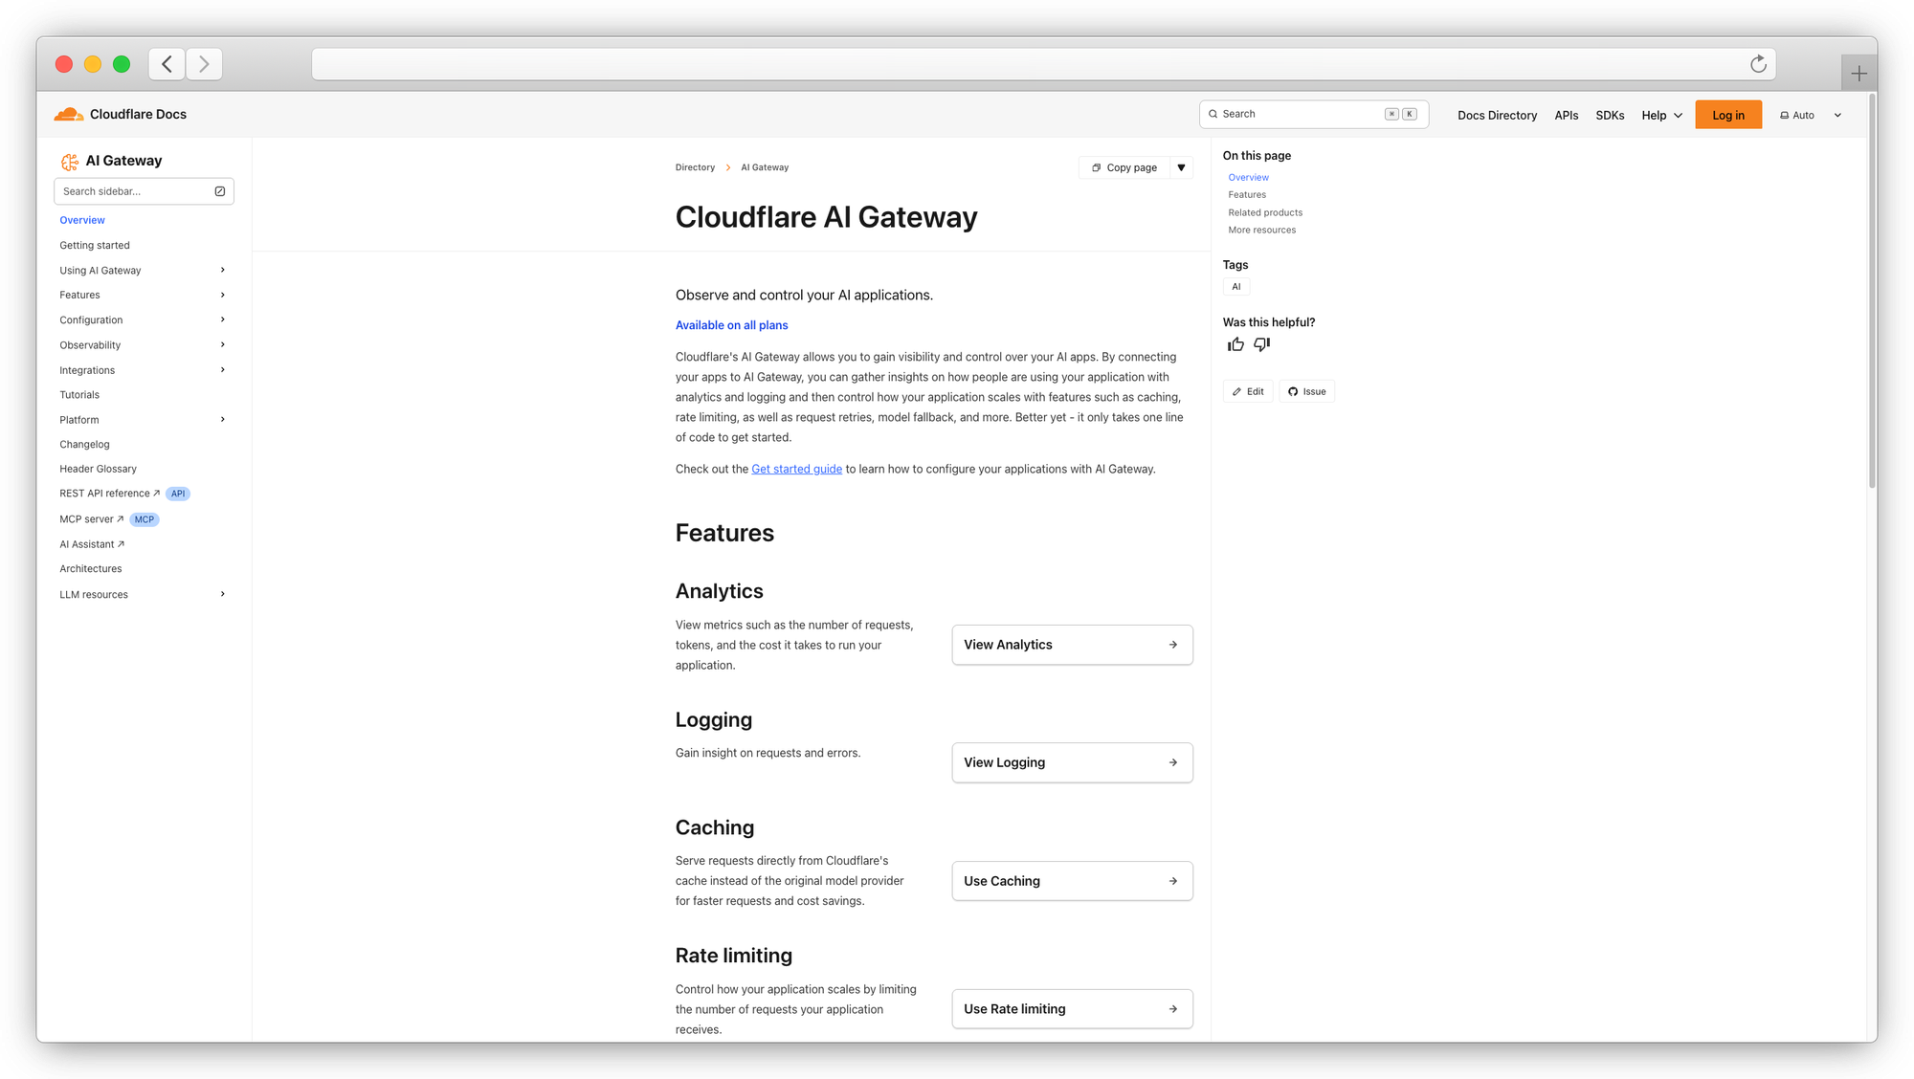The width and height of the screenshot is (1914, 1079).
Task: Click the browser reload page icon
Action: pos(1758,64)
